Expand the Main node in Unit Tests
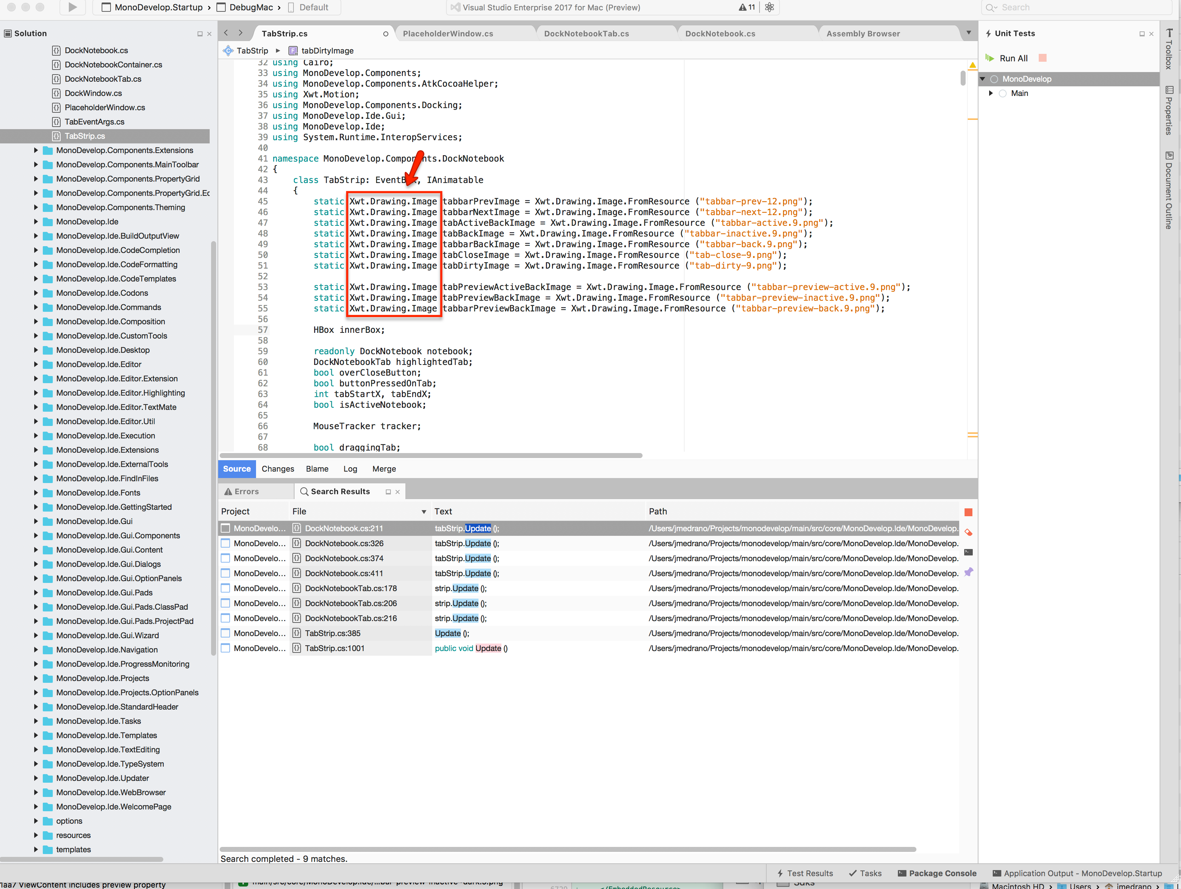This screenshot has height=889, width=1181. [x=991, y=93]
